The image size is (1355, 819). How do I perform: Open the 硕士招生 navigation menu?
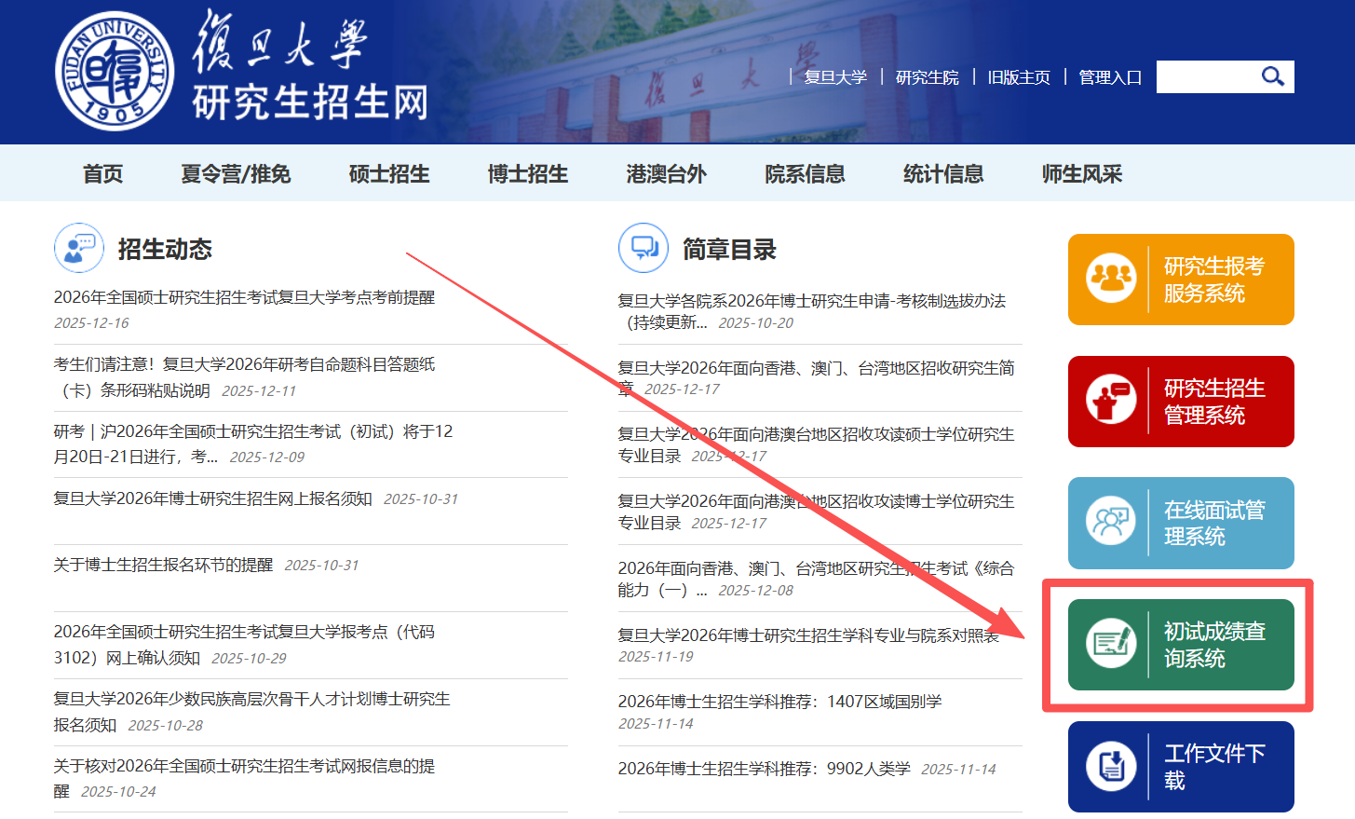click(x=389, y=174)
